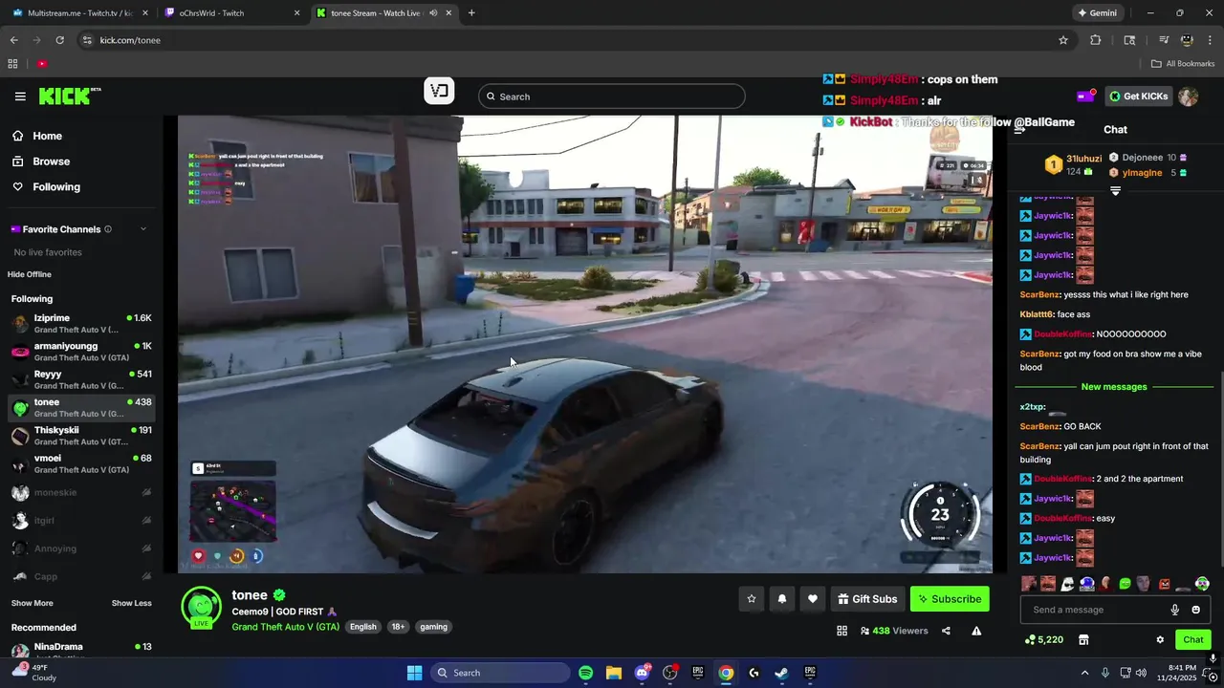
Task: Open chat settings gear
Action: click(1160, 640)
